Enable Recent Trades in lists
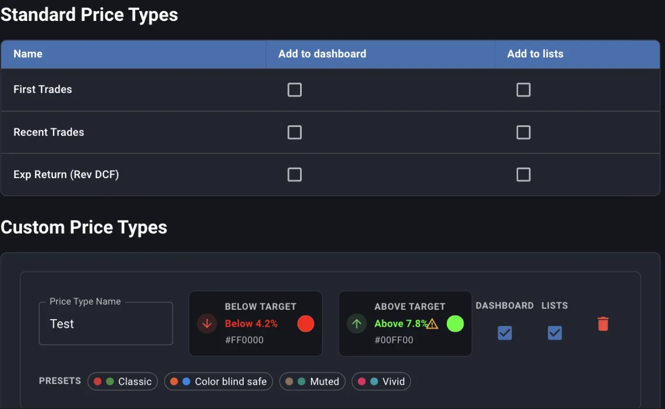The width and height of the screenshot is (665, 409). point(523,132)
